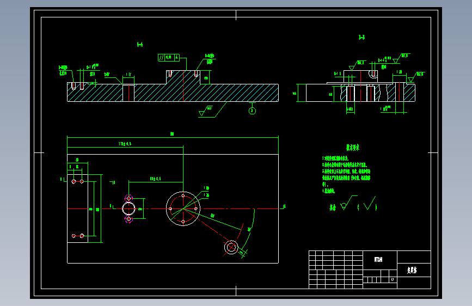Pick the large four-hole circle in plan view
Screen dimensions: 472x306
[183, 209]
